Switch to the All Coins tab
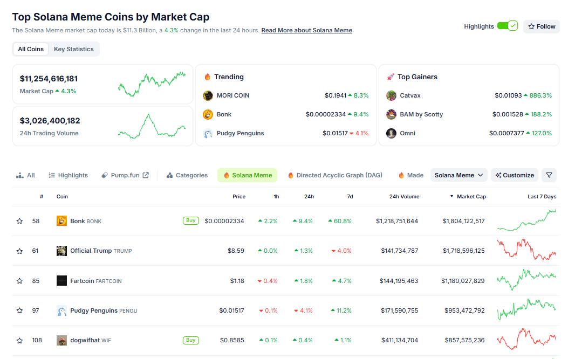 pos(31,49)
